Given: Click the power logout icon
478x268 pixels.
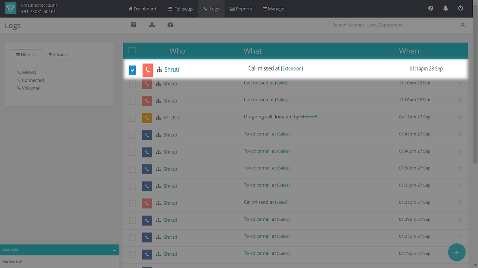Looking at the screenshot, I should [x=460, y=9].
